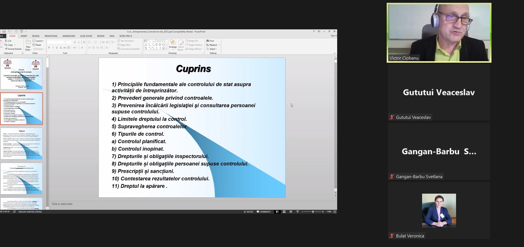Click the Save icon in quick access toolbar
Screen dimensions: 524x247
pyautogui.click(x=4, y=31)
